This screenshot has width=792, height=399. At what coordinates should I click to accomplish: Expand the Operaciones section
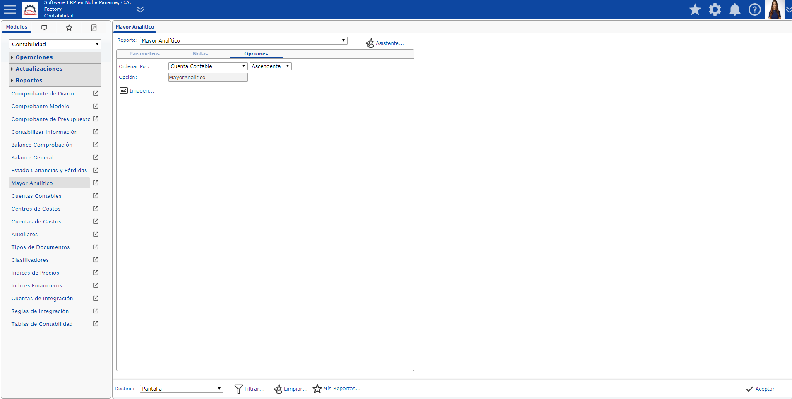click(x=34, y=57)
